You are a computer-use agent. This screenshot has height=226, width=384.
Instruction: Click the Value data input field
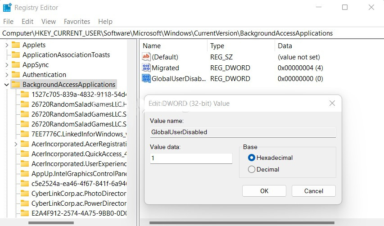pos(191,158)
